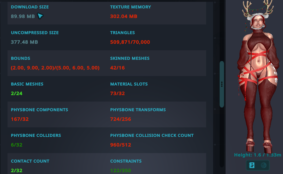Click the Material Slots label
The width and height of the screenshot is (283, 174).
(129, 84)
